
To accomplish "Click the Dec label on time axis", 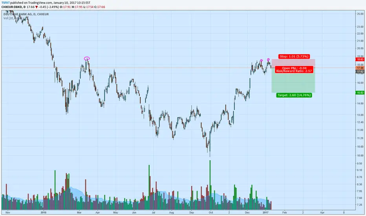I will (x=247, y=212).
